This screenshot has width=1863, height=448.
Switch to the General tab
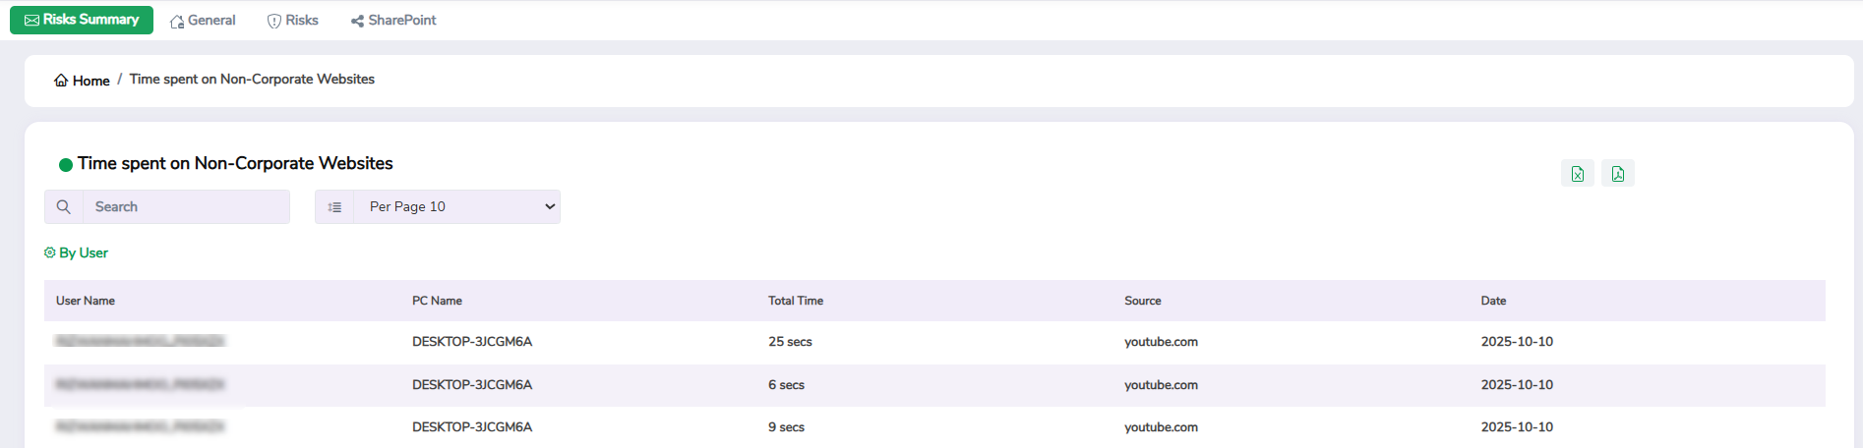click(203, 21)
